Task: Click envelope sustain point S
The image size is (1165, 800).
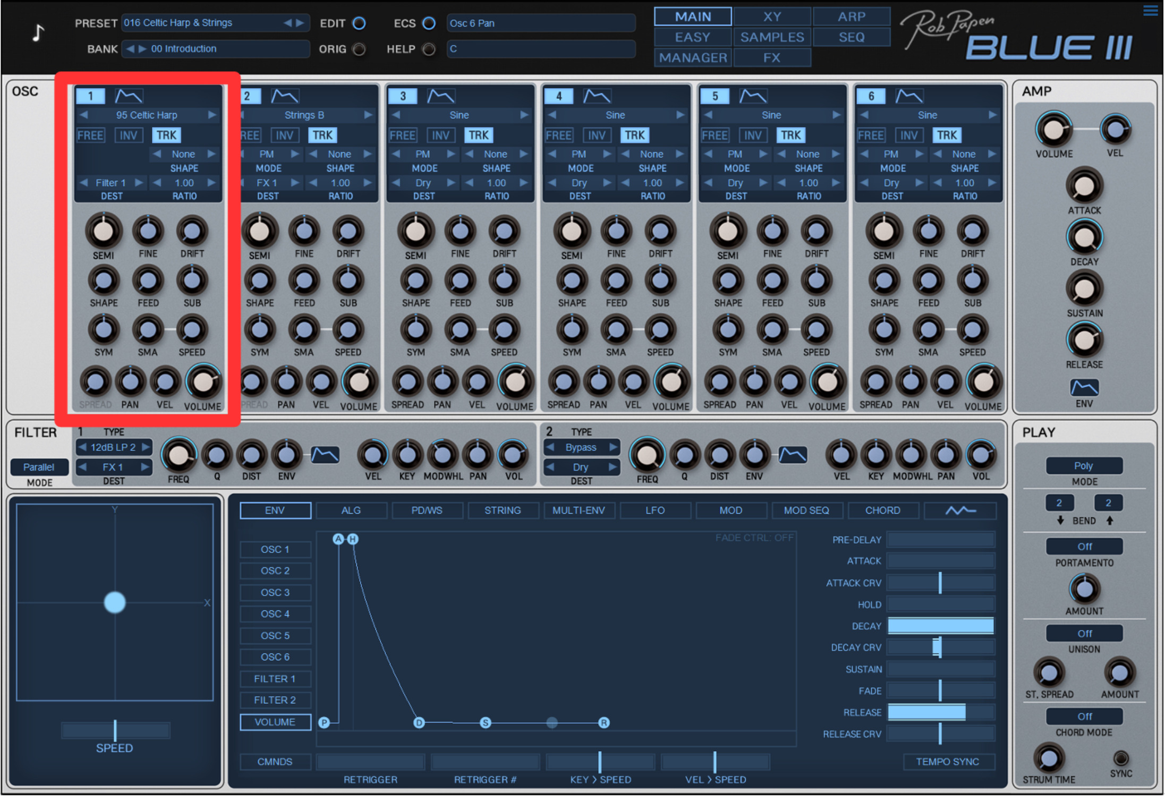Action: (x=485, y=723)
